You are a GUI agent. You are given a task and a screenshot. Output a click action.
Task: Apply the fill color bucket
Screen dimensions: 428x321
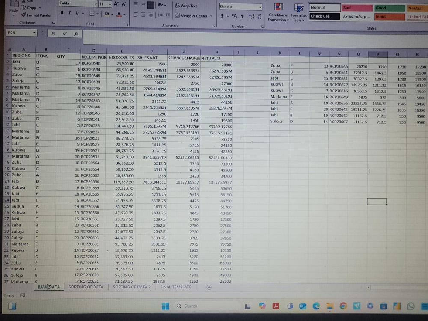(107, 13)
